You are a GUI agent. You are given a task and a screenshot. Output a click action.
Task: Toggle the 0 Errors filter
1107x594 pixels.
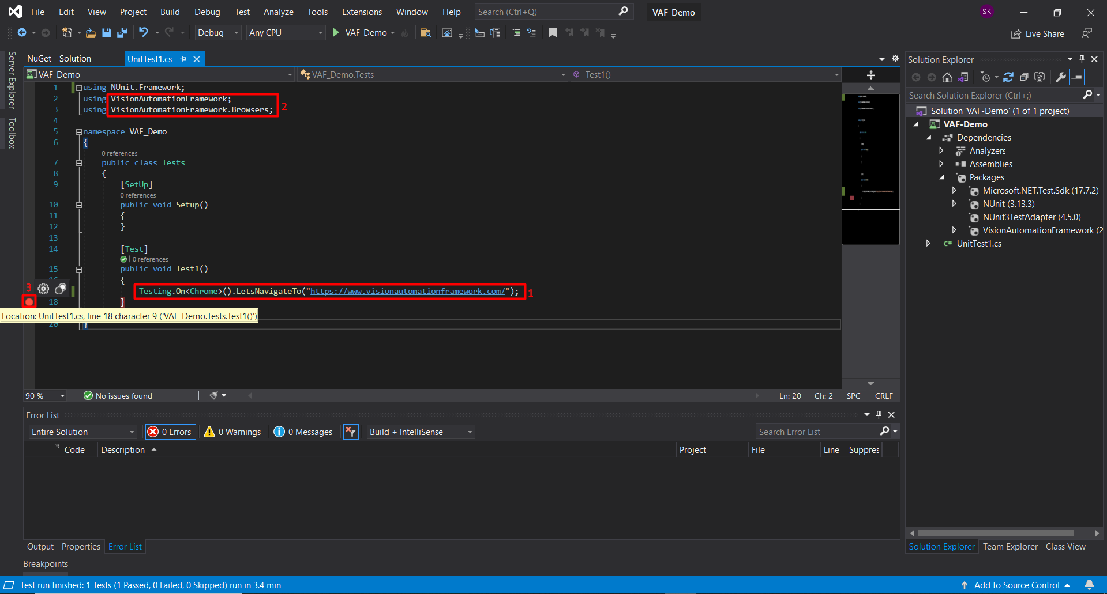click(x=170, y=432)
